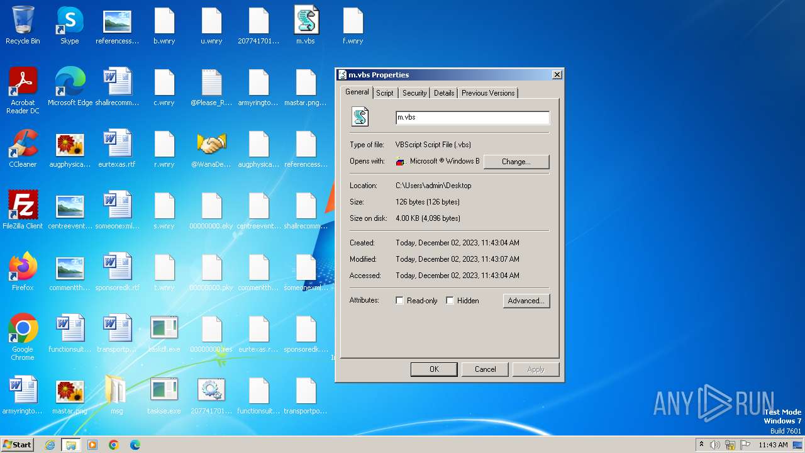Select the taskdl.exe desktop icon
Screen dimensions: 805x453
(x=164, y=333)
